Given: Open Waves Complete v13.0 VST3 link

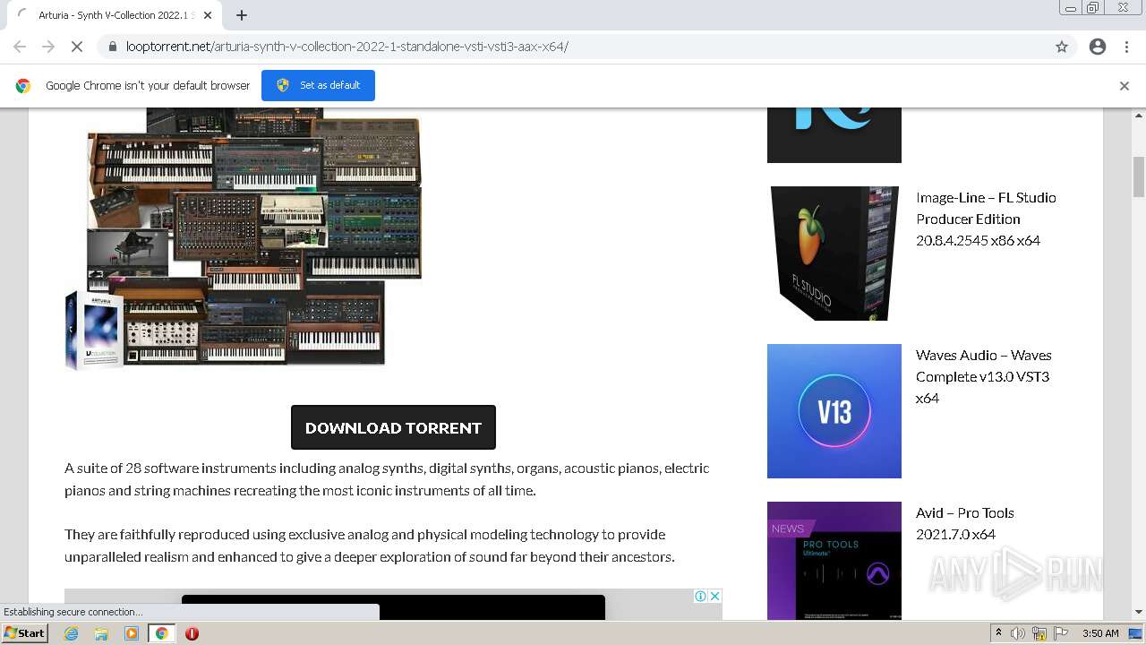Looking at the screenshot, I should point(983,376).
